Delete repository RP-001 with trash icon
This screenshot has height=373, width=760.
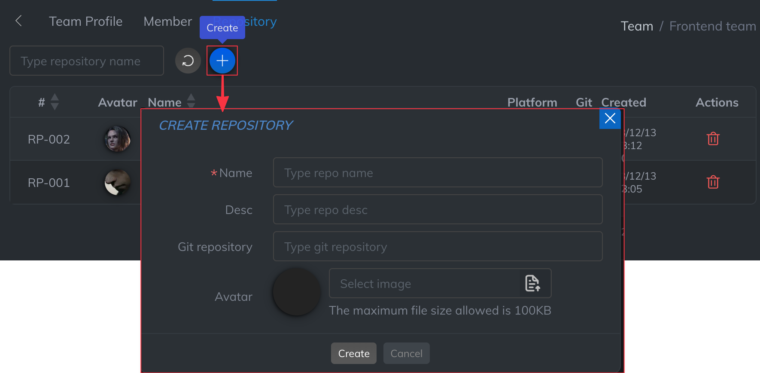tap(713, 182)
